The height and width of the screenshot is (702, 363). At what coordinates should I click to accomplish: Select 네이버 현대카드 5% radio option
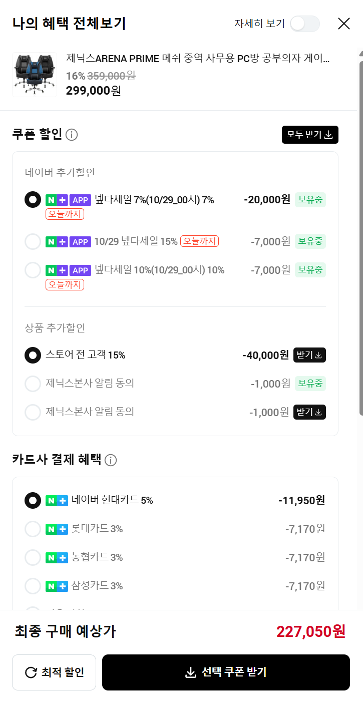point(33,500)
